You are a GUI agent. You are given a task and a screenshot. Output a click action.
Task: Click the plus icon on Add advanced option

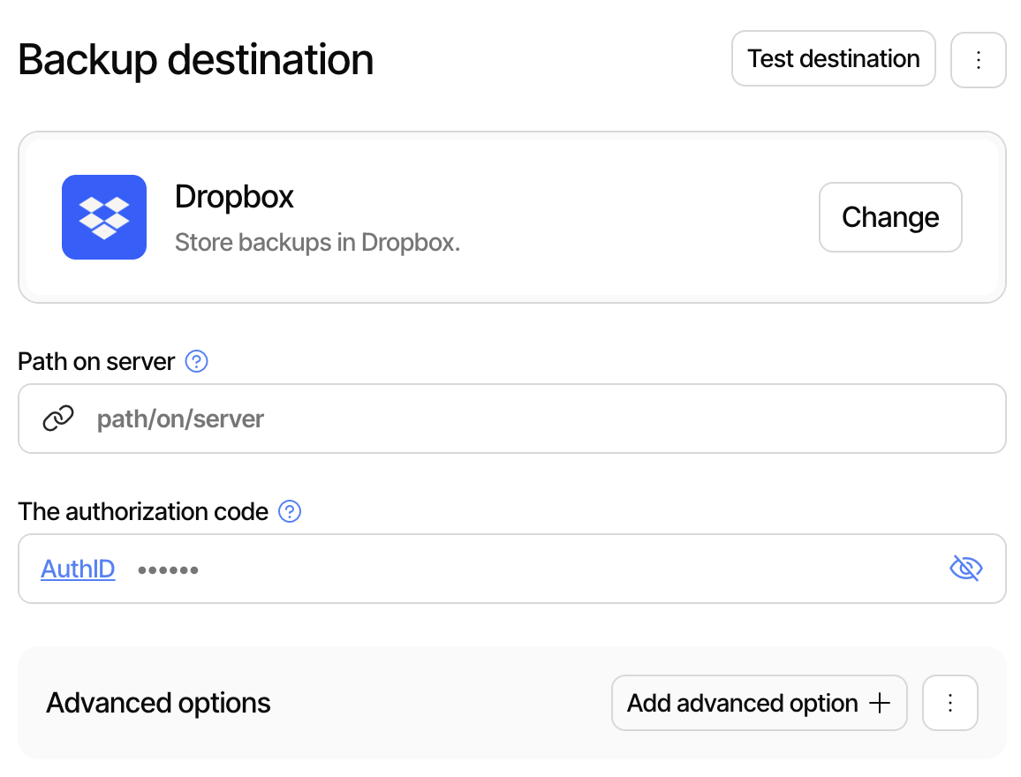880,702
